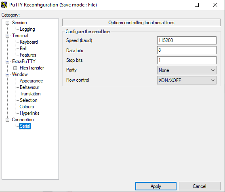
Task: Open the Selection category
Action: [28, 100]
